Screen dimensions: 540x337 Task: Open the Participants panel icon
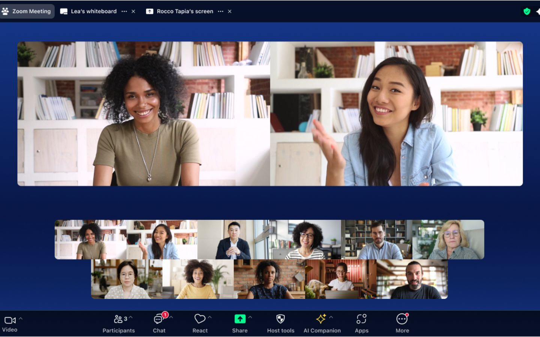(118, 319)
